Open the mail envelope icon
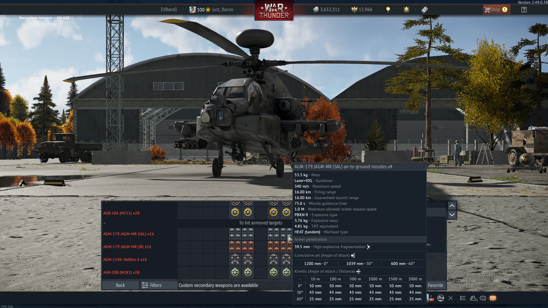 coord(493,298)
